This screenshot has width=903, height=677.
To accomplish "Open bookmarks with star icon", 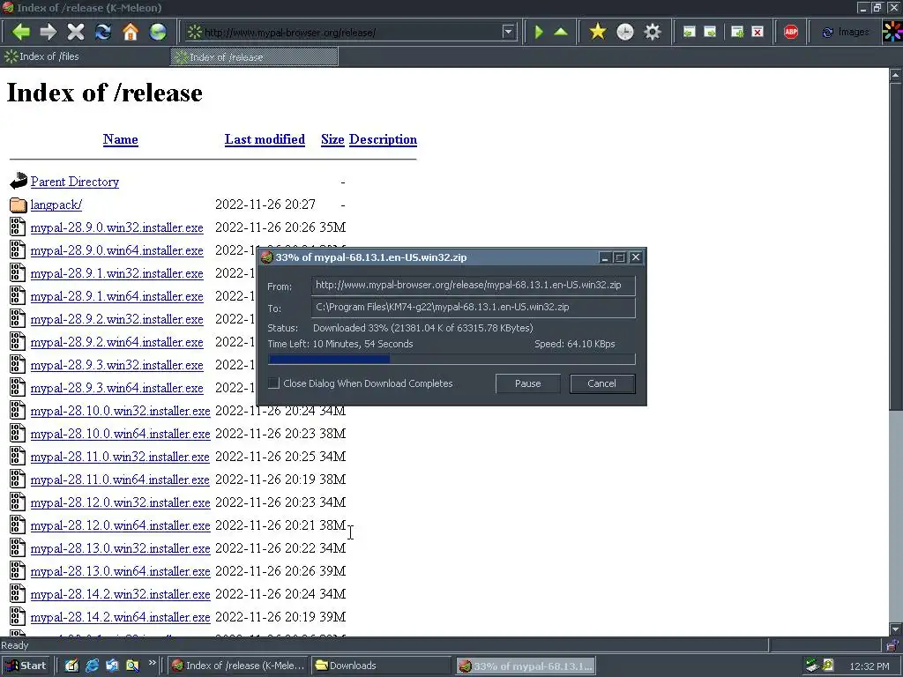I will (x=598, y=32).
